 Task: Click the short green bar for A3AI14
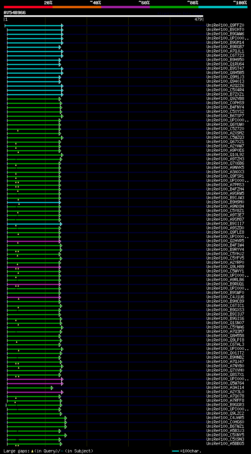tap(30, 388)
